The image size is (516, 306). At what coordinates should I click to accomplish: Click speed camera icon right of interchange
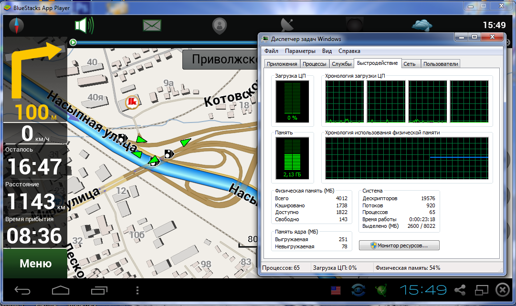pyautogui.click(x=169, y=153)
